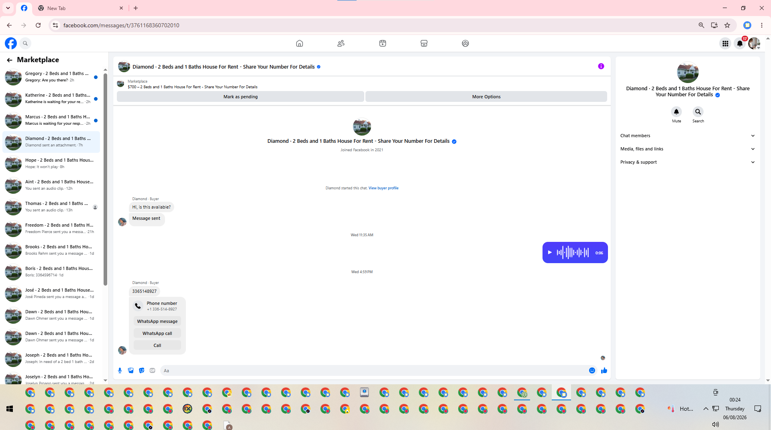771x430 pixels.
Task: Open the Friends icon in top navigation
Action: pyautogui.click(x=341, y=43)
